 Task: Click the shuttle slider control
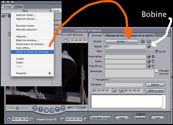(17, 108)
